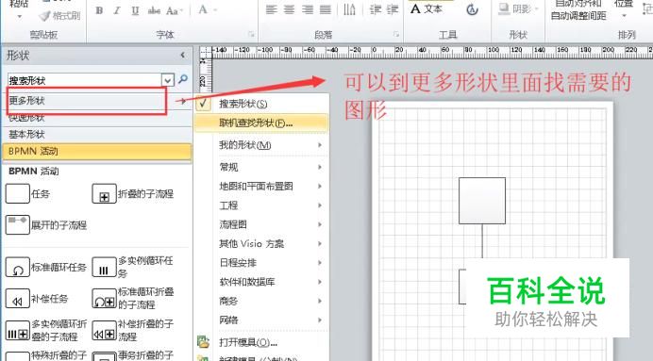Click Auto Align & Space (自动对齐和自动调整间距)
Screen dimensions: 653x361
coord(578,9)
